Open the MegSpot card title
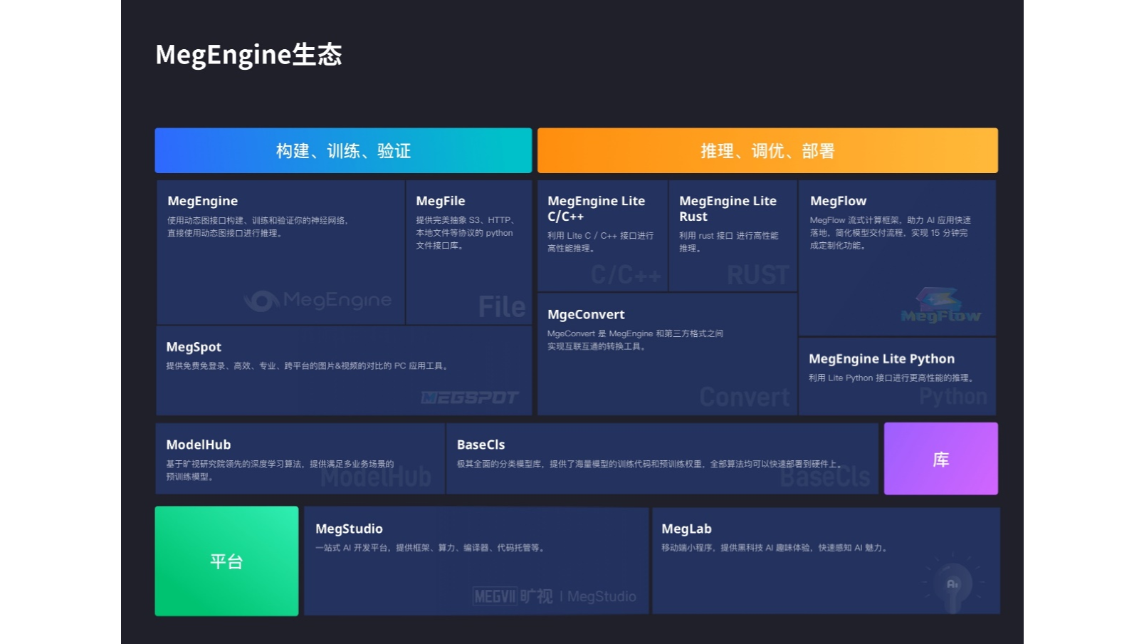Screen dimensions: 1144x644 [x=194, y=347]
